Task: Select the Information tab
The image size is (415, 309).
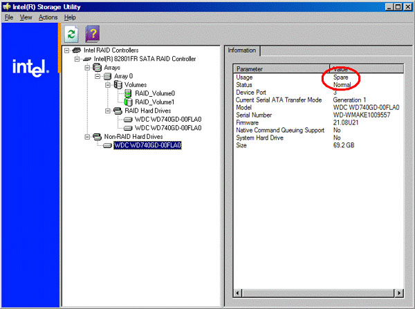Action: pyautogui.click(x=242, y=50)
